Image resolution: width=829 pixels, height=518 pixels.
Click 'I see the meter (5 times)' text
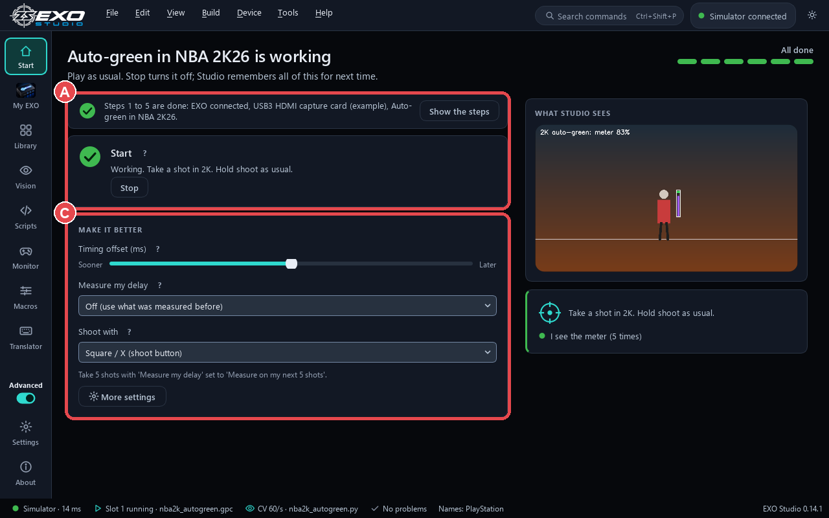(x=596, y=336)
